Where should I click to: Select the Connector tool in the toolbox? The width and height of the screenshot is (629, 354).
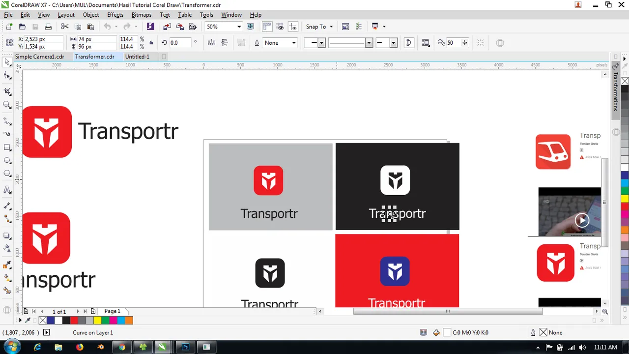coord(7,219)
